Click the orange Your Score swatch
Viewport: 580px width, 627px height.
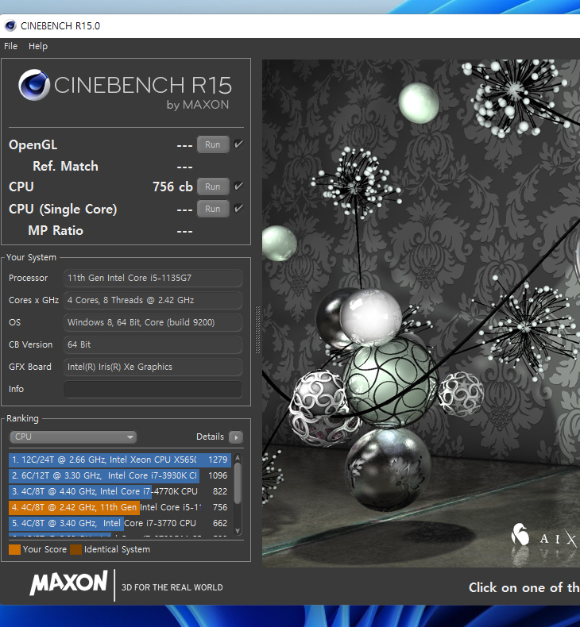point(14,549)
